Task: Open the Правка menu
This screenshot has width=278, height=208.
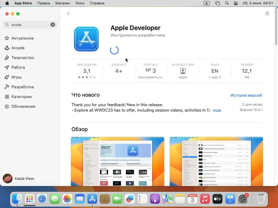Action: point(44,3)
